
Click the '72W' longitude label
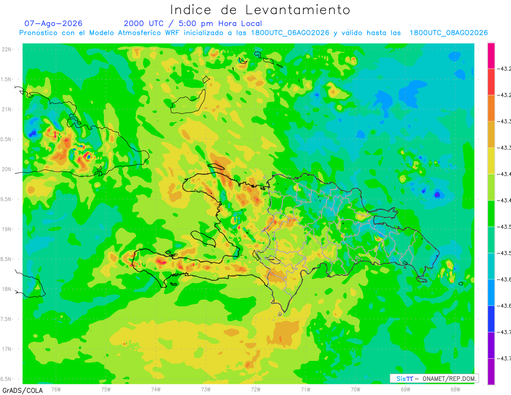pos(255,389)
